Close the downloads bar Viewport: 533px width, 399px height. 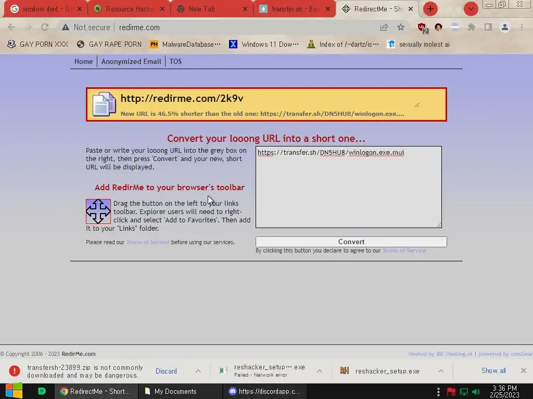524,370
